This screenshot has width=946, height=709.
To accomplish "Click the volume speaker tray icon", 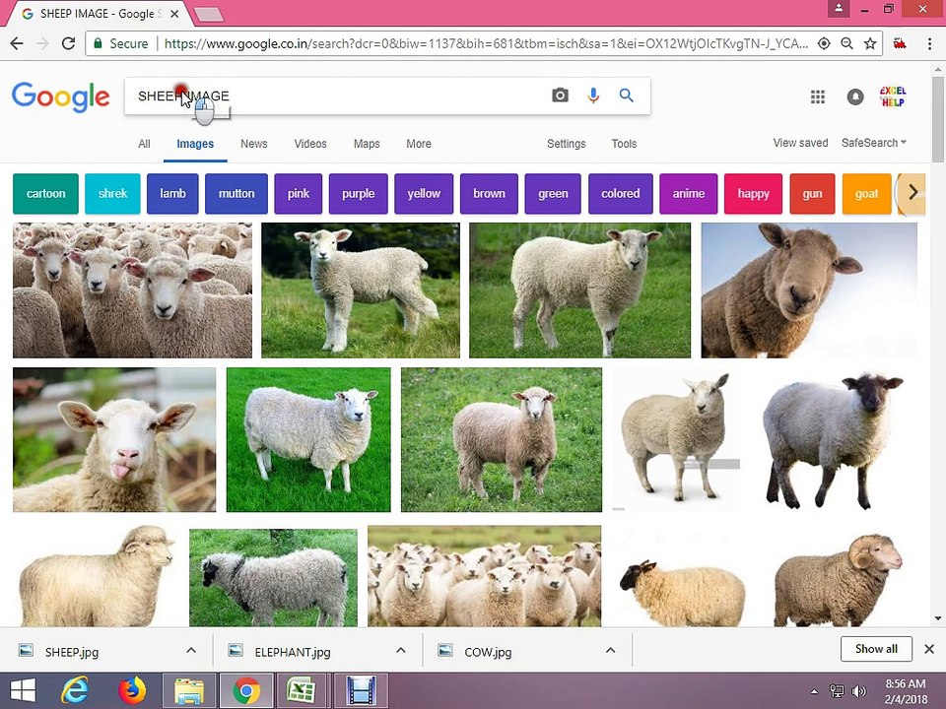I will [x=858, y=691].
